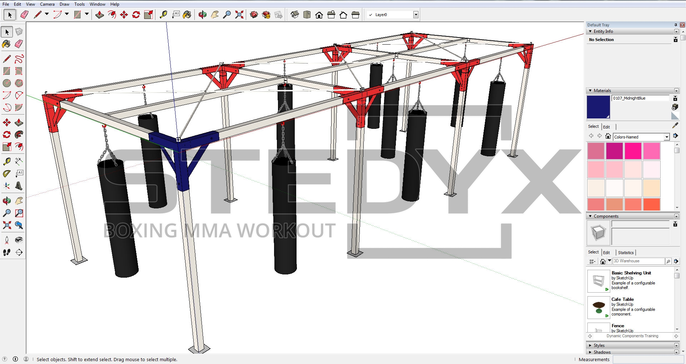Click the Pan hand in the top toolbar
Viewport: 686px width, 364px height.
click(x=215, y=15)
